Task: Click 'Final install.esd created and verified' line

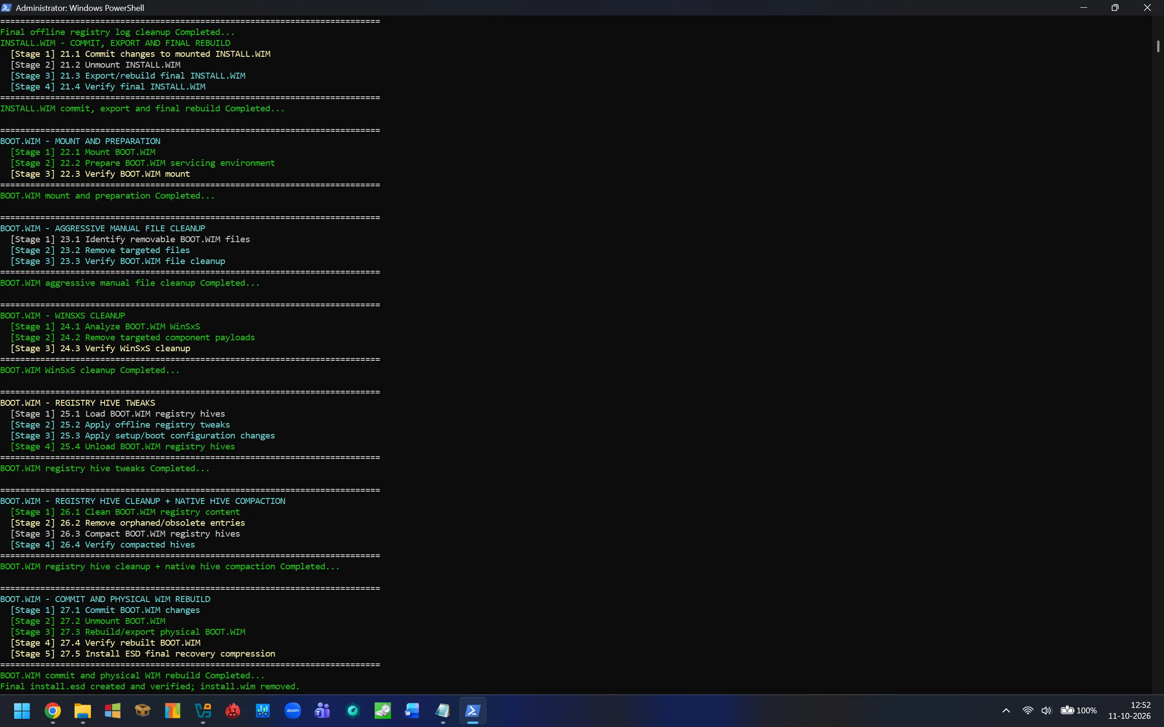Action: click(x=97, y=687)
